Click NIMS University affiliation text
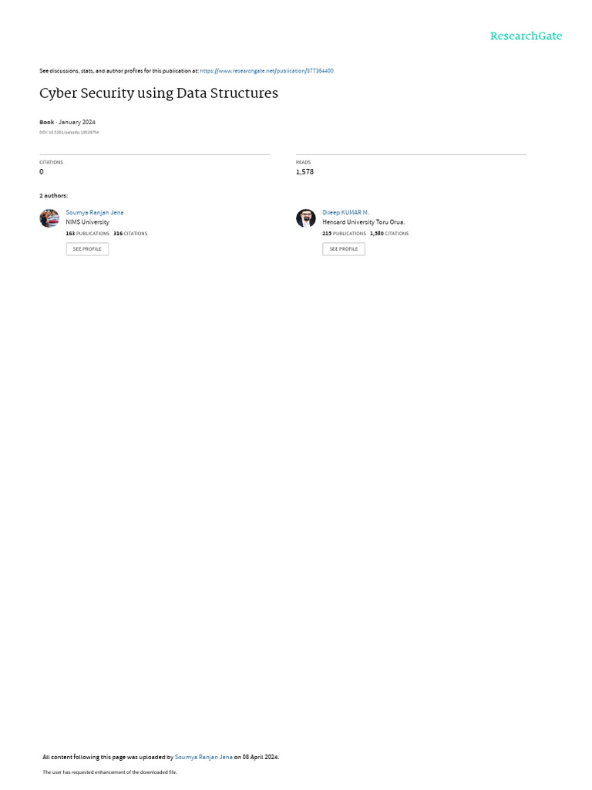592x790 pixels. coord(88,222)
